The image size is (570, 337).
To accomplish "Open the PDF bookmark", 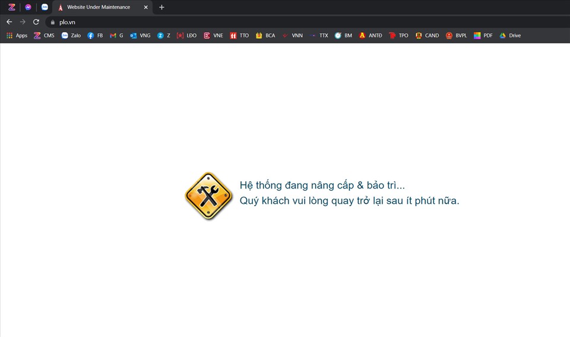I will coord(483,35).
